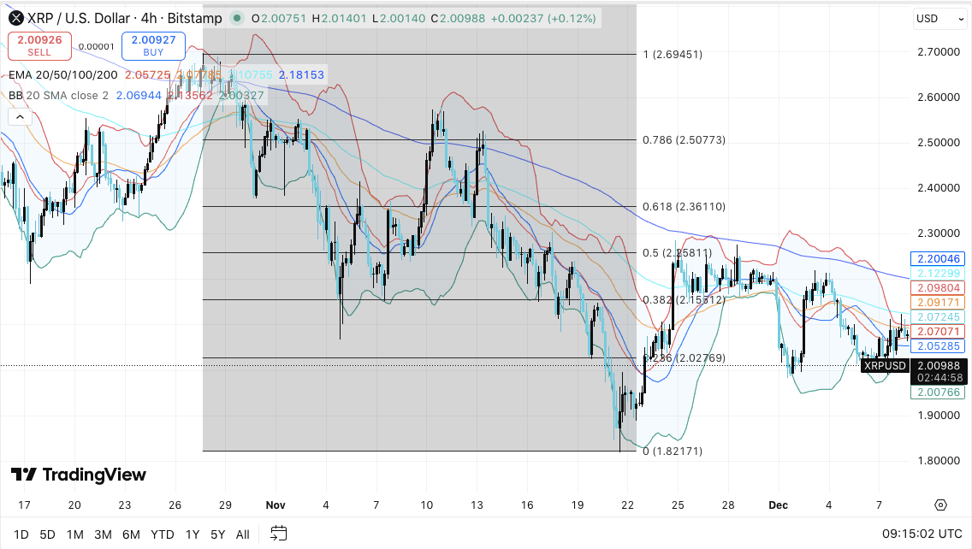The image size is (972, 549).
Task: Select the 3M time range
Action: (x=103, y=534)
